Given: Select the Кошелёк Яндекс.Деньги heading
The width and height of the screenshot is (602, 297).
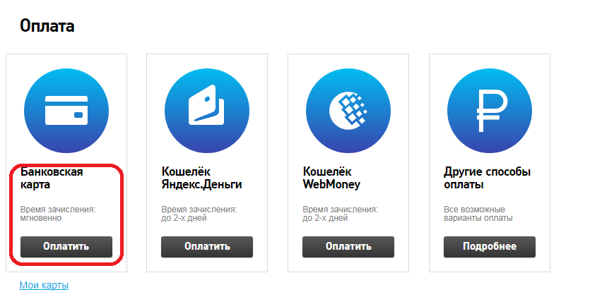Looking at the screenshot, I should [x=201, y=178].
